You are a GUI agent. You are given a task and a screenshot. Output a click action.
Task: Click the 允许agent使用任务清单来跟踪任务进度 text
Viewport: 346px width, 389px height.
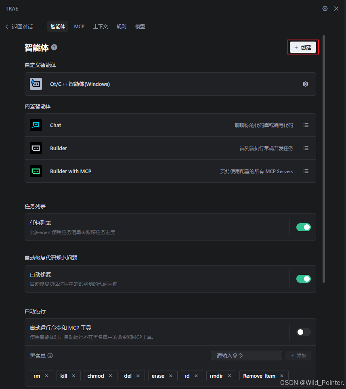pyautogui.click(x=73, y=232)
